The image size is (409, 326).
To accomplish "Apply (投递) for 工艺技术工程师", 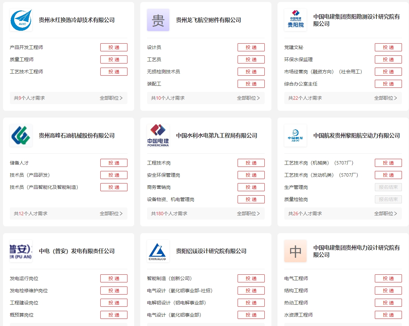I will 114,72.
